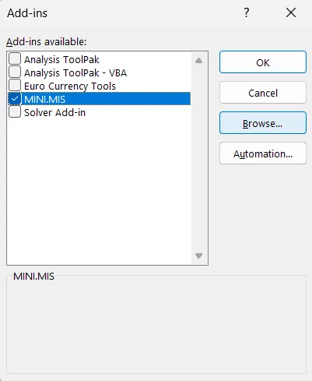Enable the Solver Add-in checkbox
This screenshot has width=312, height=381.
tap(15, 112)
